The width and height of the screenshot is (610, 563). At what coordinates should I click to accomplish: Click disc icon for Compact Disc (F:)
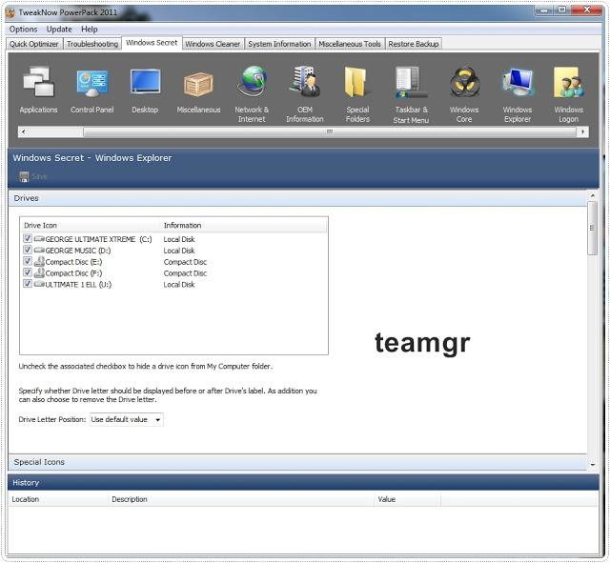(x=39, y=273)
